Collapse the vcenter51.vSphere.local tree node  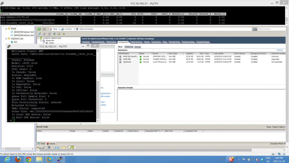pos(38,38)
